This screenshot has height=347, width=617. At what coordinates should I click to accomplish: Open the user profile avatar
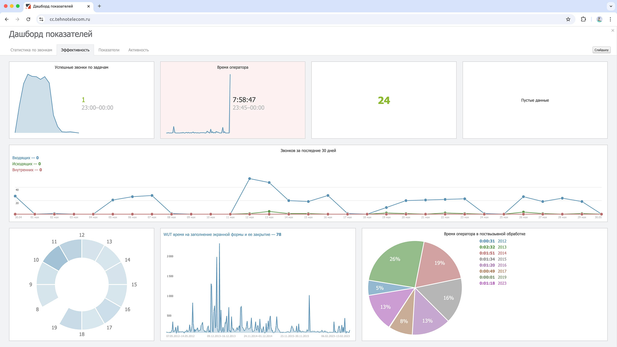click(x=599, y=19)
